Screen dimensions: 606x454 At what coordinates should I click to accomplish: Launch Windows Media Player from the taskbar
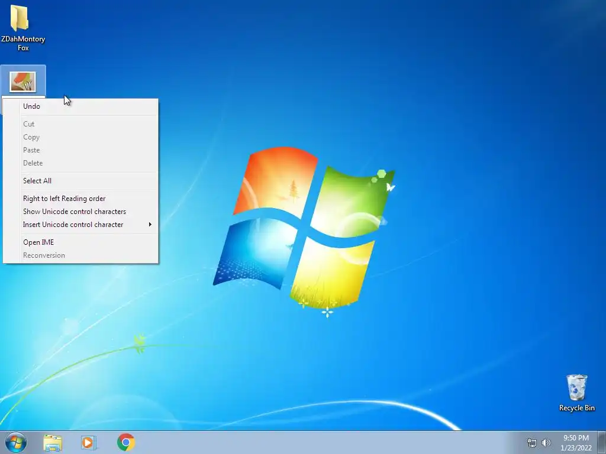pos(89,443)
